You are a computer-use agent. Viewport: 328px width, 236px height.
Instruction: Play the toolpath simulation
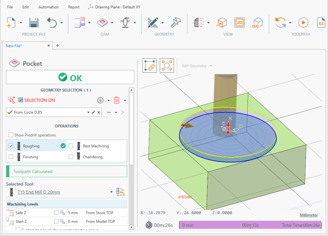point(303,23)
